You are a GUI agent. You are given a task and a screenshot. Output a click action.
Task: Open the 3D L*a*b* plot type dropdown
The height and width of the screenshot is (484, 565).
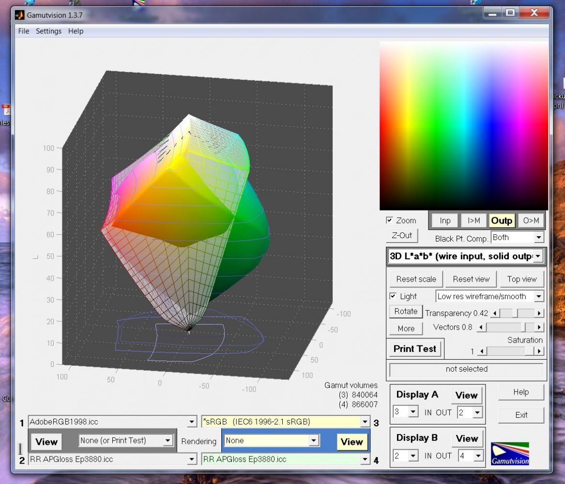(x=537, y=257)
